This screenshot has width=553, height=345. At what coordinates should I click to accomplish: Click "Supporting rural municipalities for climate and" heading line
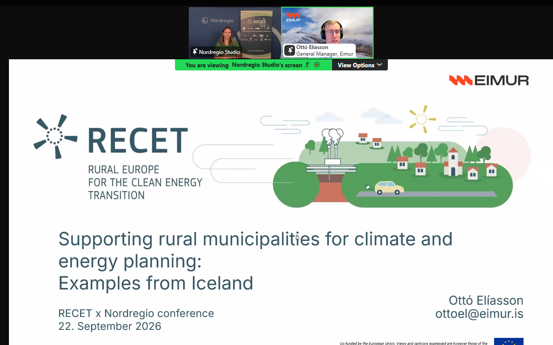tap(255, 239)
